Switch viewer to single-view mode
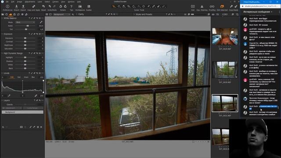 (x=50, y=14)
